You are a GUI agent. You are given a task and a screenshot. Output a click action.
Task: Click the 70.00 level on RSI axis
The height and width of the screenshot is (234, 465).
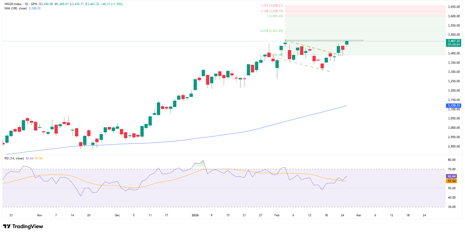(x=452, y=169)
